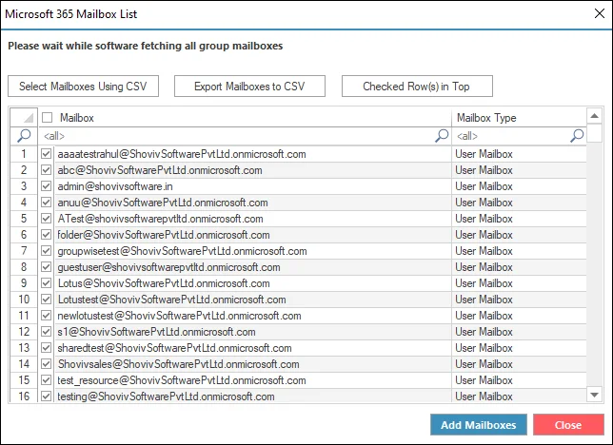The width and height of the screenshot is (613, 445).
Task: Select Lotustest@ShovivSoftwarePvtLtd address text
Action: click(x=172, y=300)
